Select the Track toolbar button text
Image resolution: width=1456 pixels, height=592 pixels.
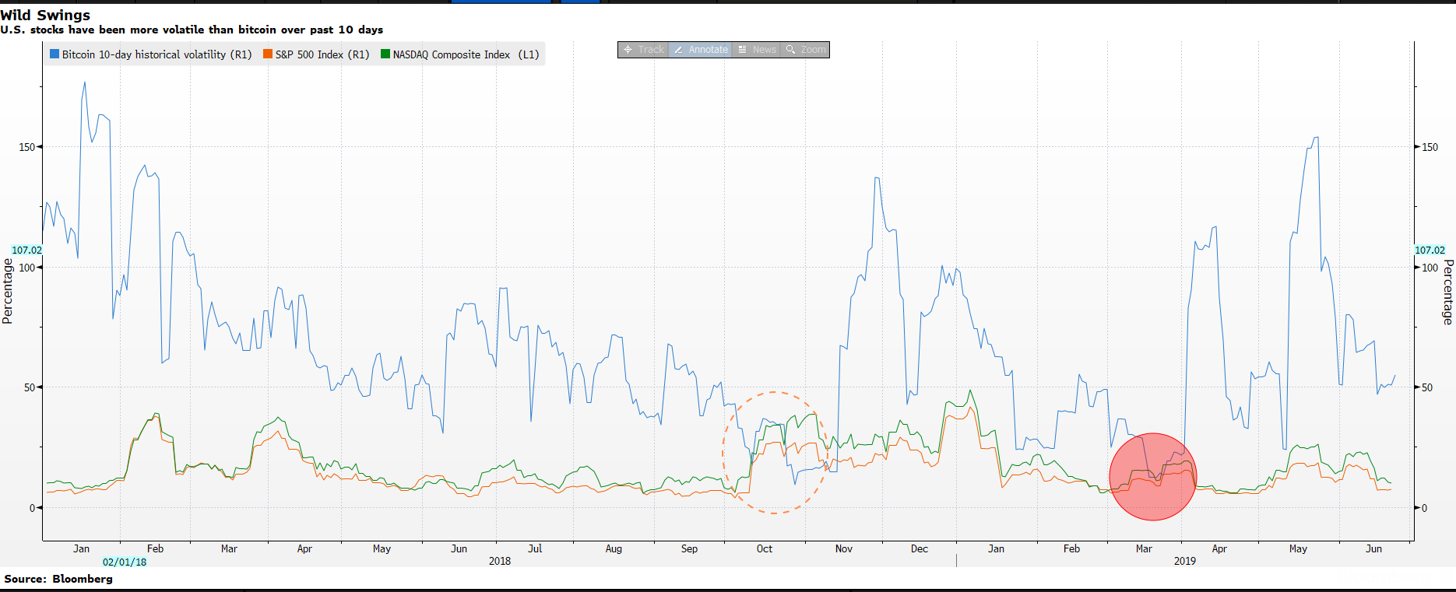click(x=651, y=50)
